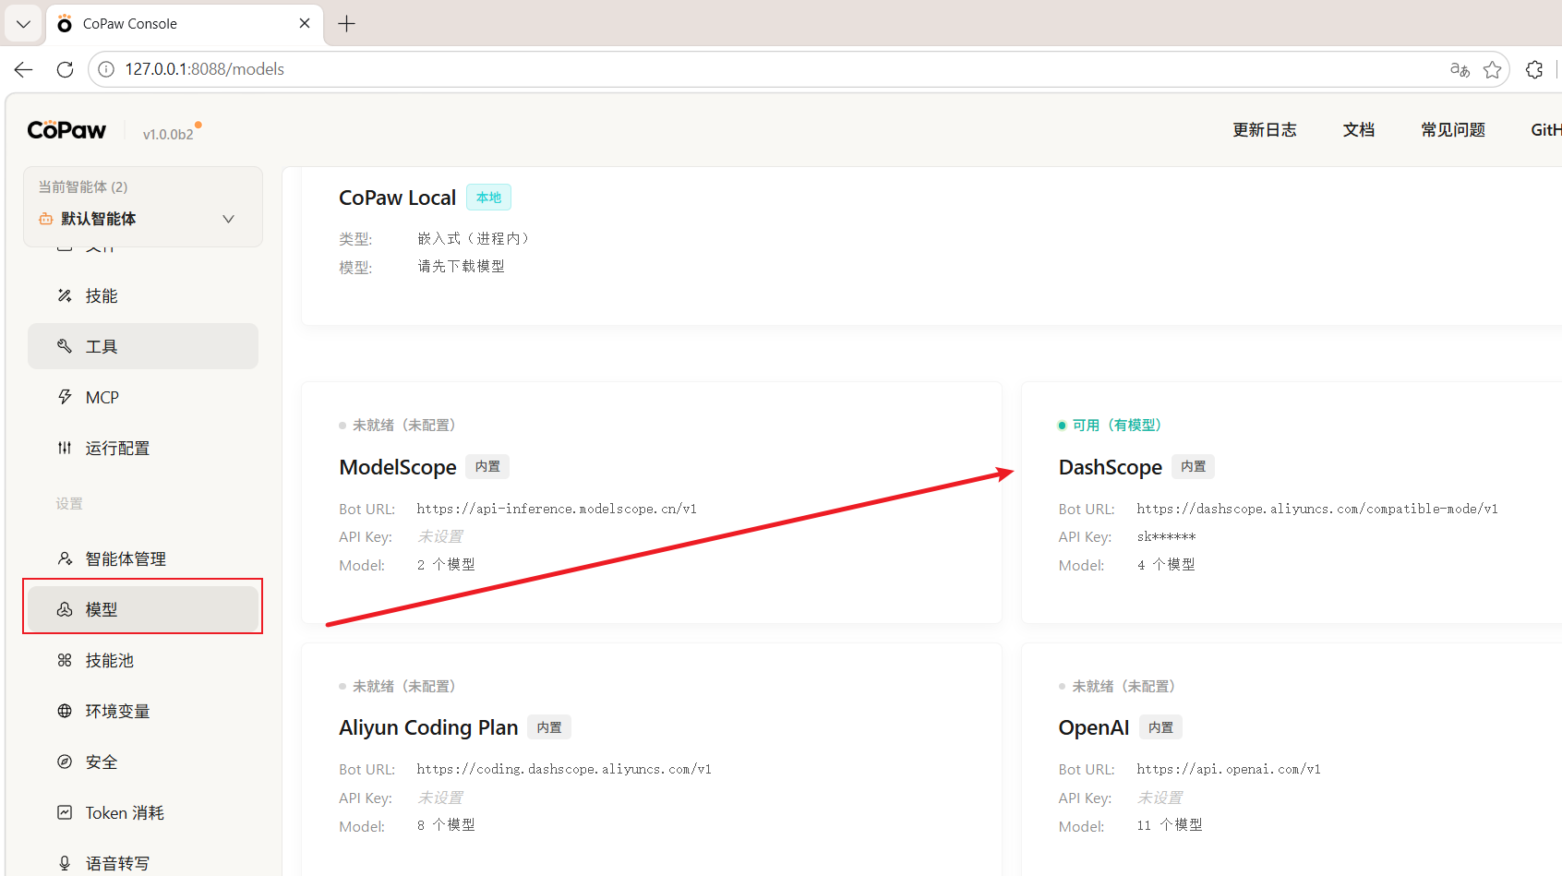1562x876 pixels.
Task: Open a new browser tab
Action: [347, 24]
